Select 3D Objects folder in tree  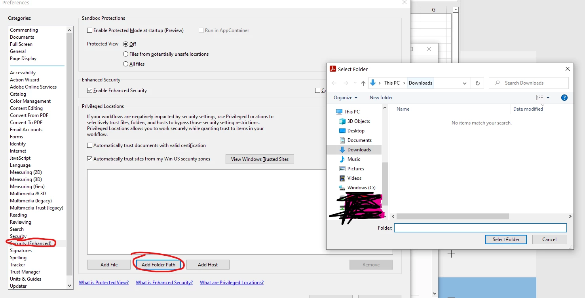pos(359,121)
